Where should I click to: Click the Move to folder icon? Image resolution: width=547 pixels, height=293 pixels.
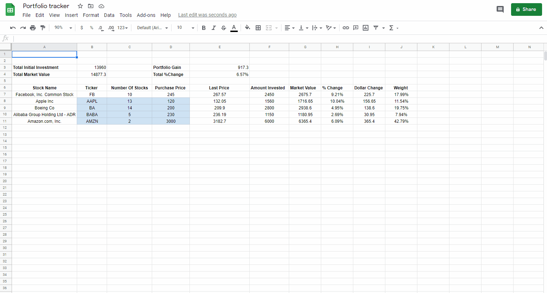[91, 6]
